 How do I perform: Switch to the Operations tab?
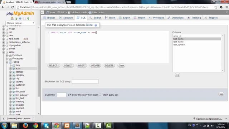pos(176,18)
